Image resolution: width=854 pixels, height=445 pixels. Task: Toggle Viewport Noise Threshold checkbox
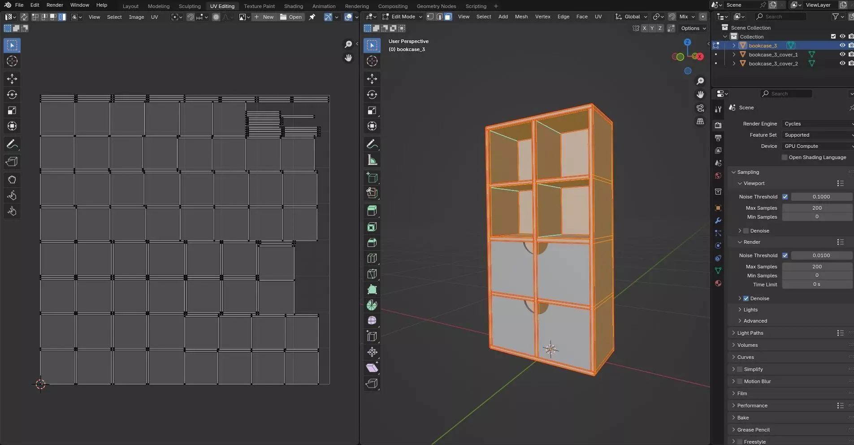tap(785, 197)
